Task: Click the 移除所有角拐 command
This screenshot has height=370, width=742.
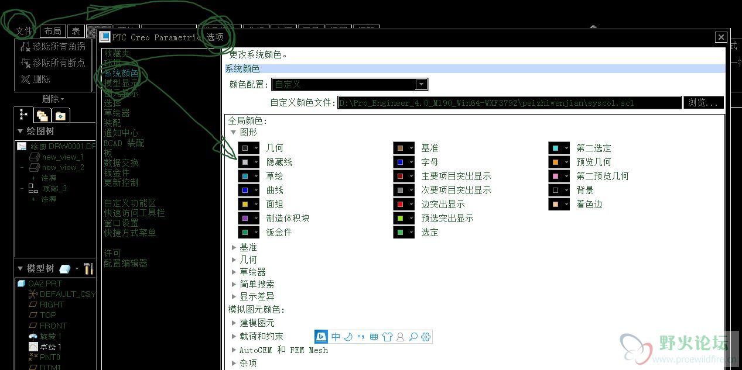Action: (x=53, y=46)
